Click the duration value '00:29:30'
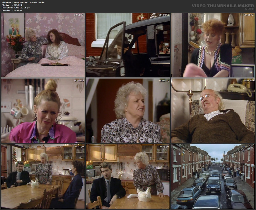Image resolution: width=256 pixels, height=210 pixels. click(x=18, y=10)
